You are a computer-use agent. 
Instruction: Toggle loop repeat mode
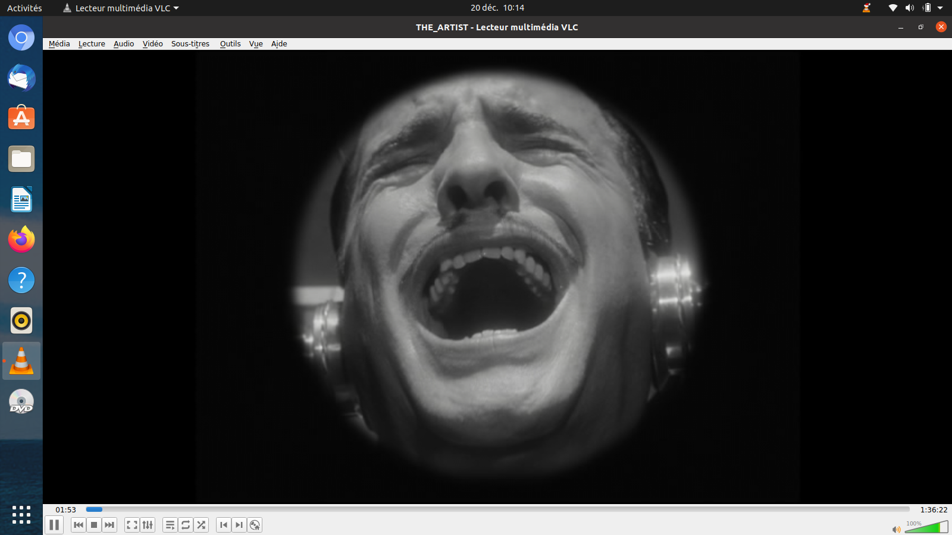pos(186,525)
